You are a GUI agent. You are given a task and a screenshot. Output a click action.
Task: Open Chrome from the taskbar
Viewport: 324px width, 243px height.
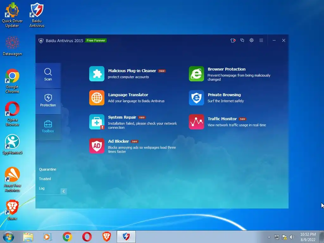67,237
